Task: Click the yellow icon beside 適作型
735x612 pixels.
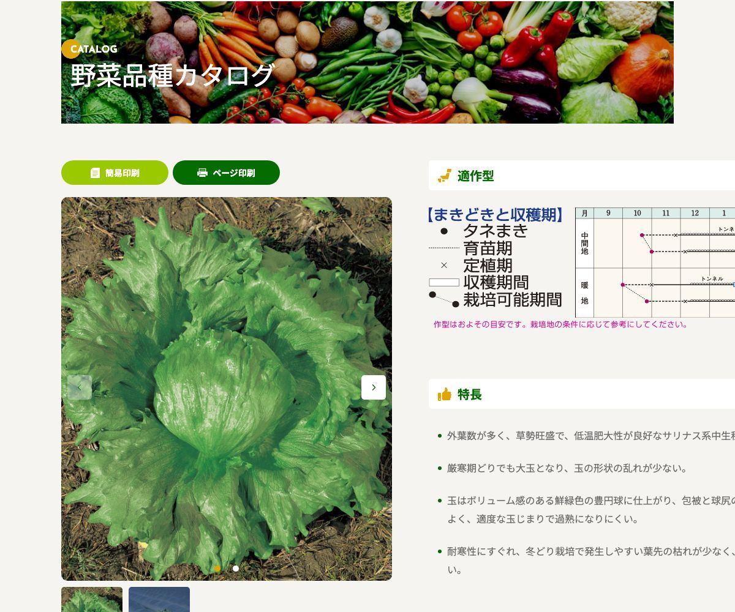Action: coord(445,176)
